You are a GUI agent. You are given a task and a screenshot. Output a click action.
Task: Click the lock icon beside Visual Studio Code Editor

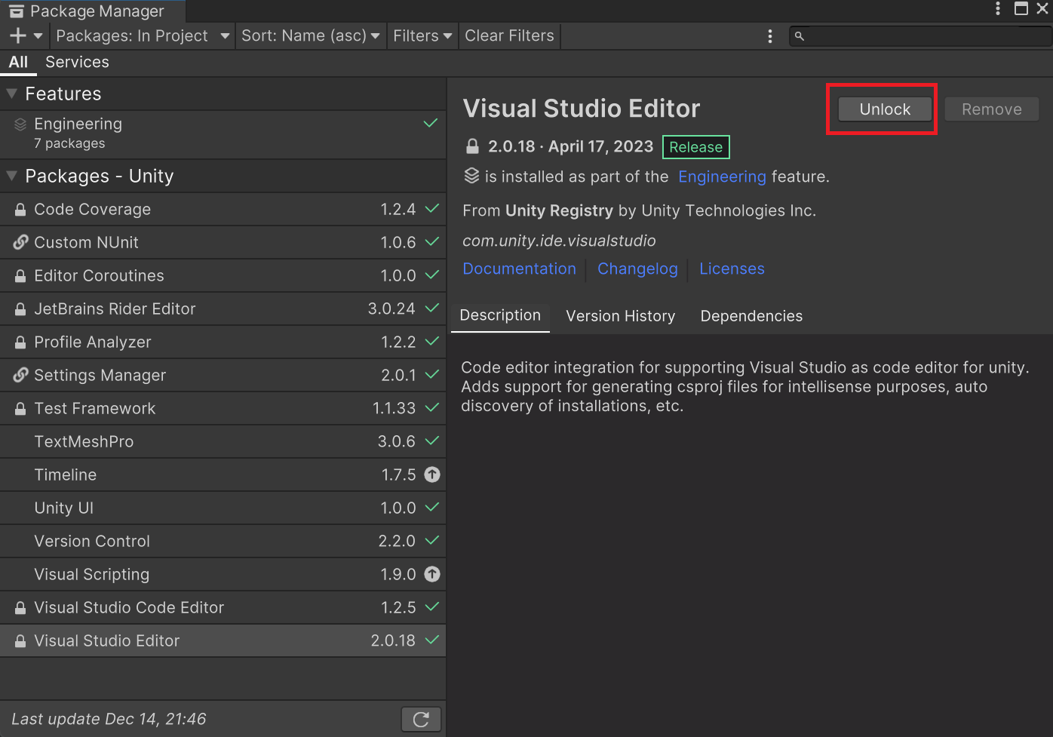coord(20,608)
